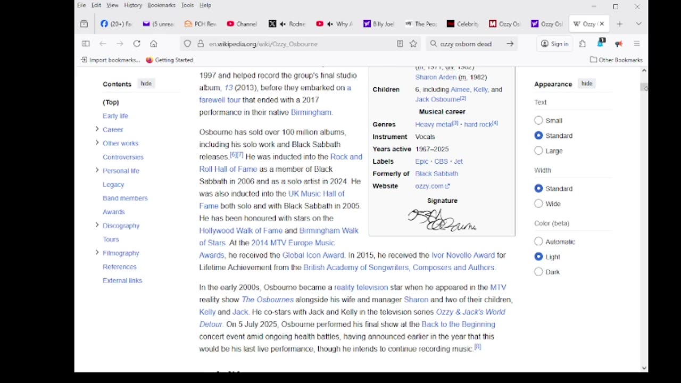Toggle reader view icon in address bar
The height and width of the screenshot is (383, 681).
point(400,44)
